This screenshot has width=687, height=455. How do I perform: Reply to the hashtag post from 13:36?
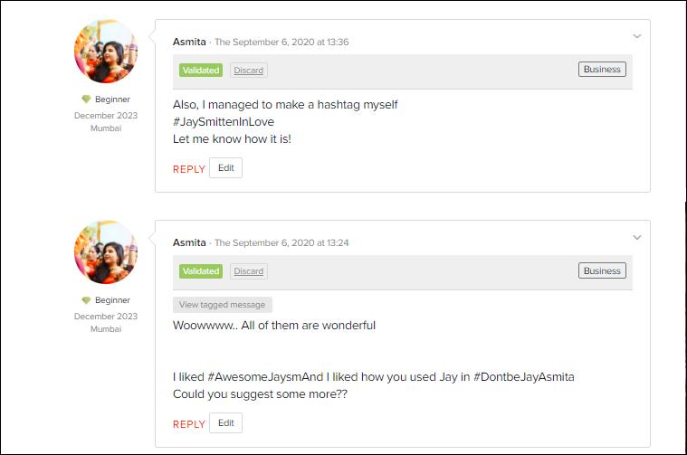click(x=189, y=169)
